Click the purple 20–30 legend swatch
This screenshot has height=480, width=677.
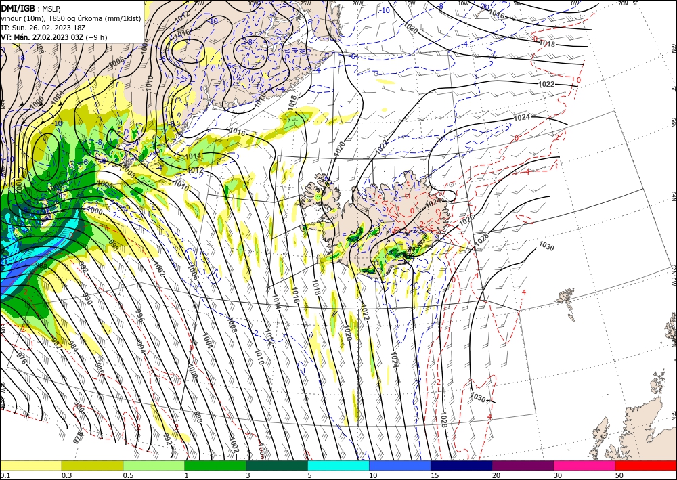click(523, 465)
